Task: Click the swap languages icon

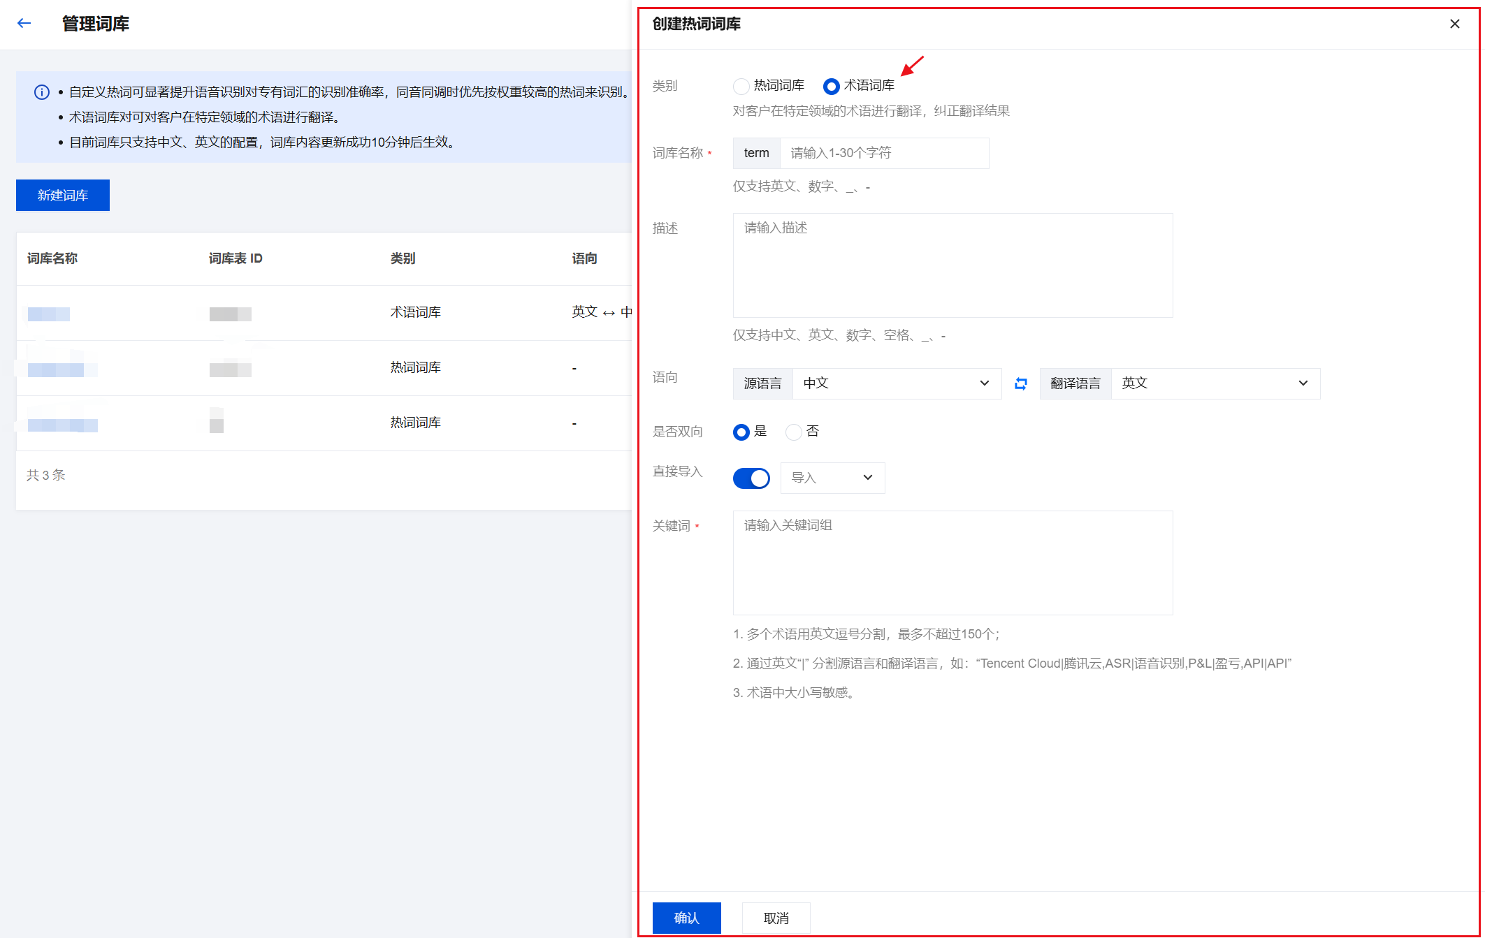Action: [x=1020, y=383]
